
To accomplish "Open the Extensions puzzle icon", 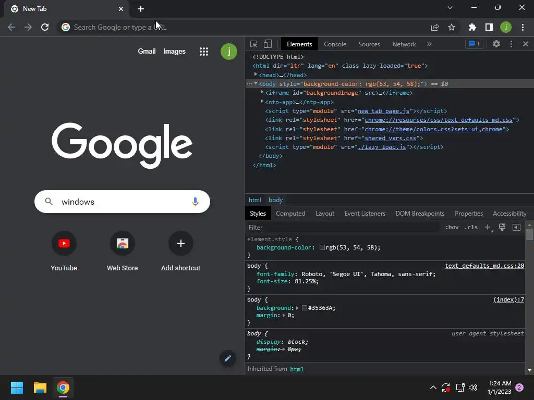I will tap(472, 27).
